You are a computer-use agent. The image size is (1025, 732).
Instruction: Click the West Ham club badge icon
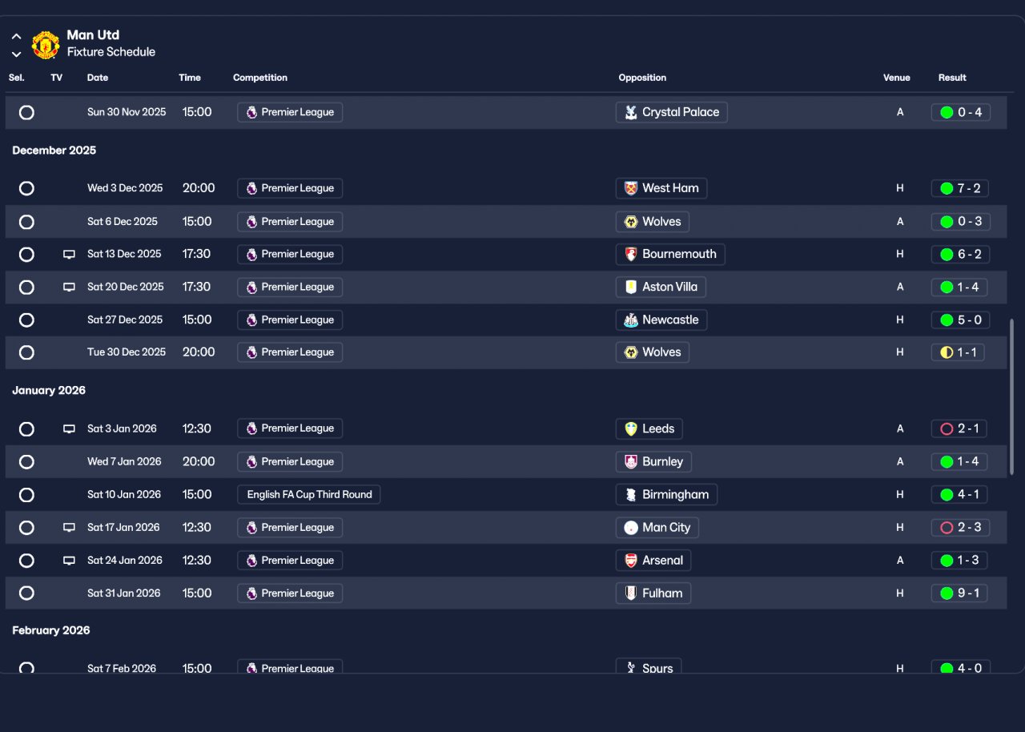[631, 188]
